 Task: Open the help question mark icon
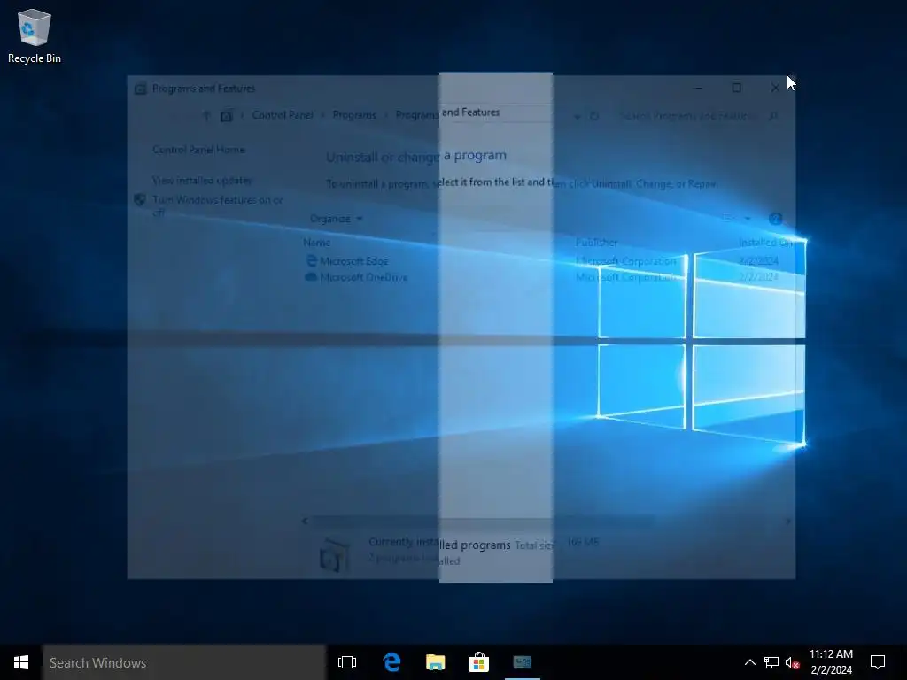pos(776,219)
